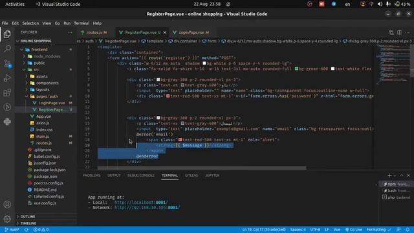Open Run and Debug view
Image resolution: width=414 pixels, height=233 pixels.
click(x=7, y=78)
